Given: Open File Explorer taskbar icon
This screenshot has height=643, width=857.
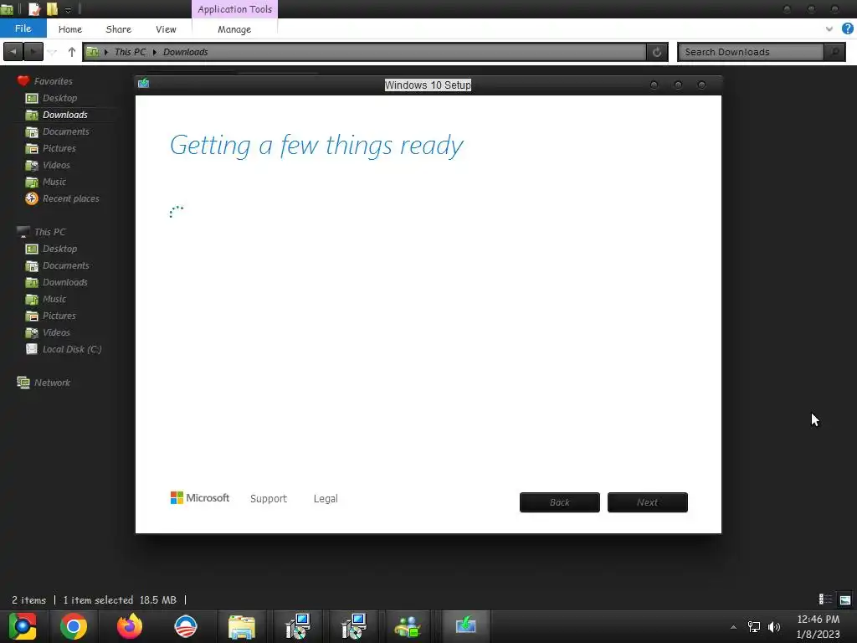Looking at the screenshot, I should [242, 626].
